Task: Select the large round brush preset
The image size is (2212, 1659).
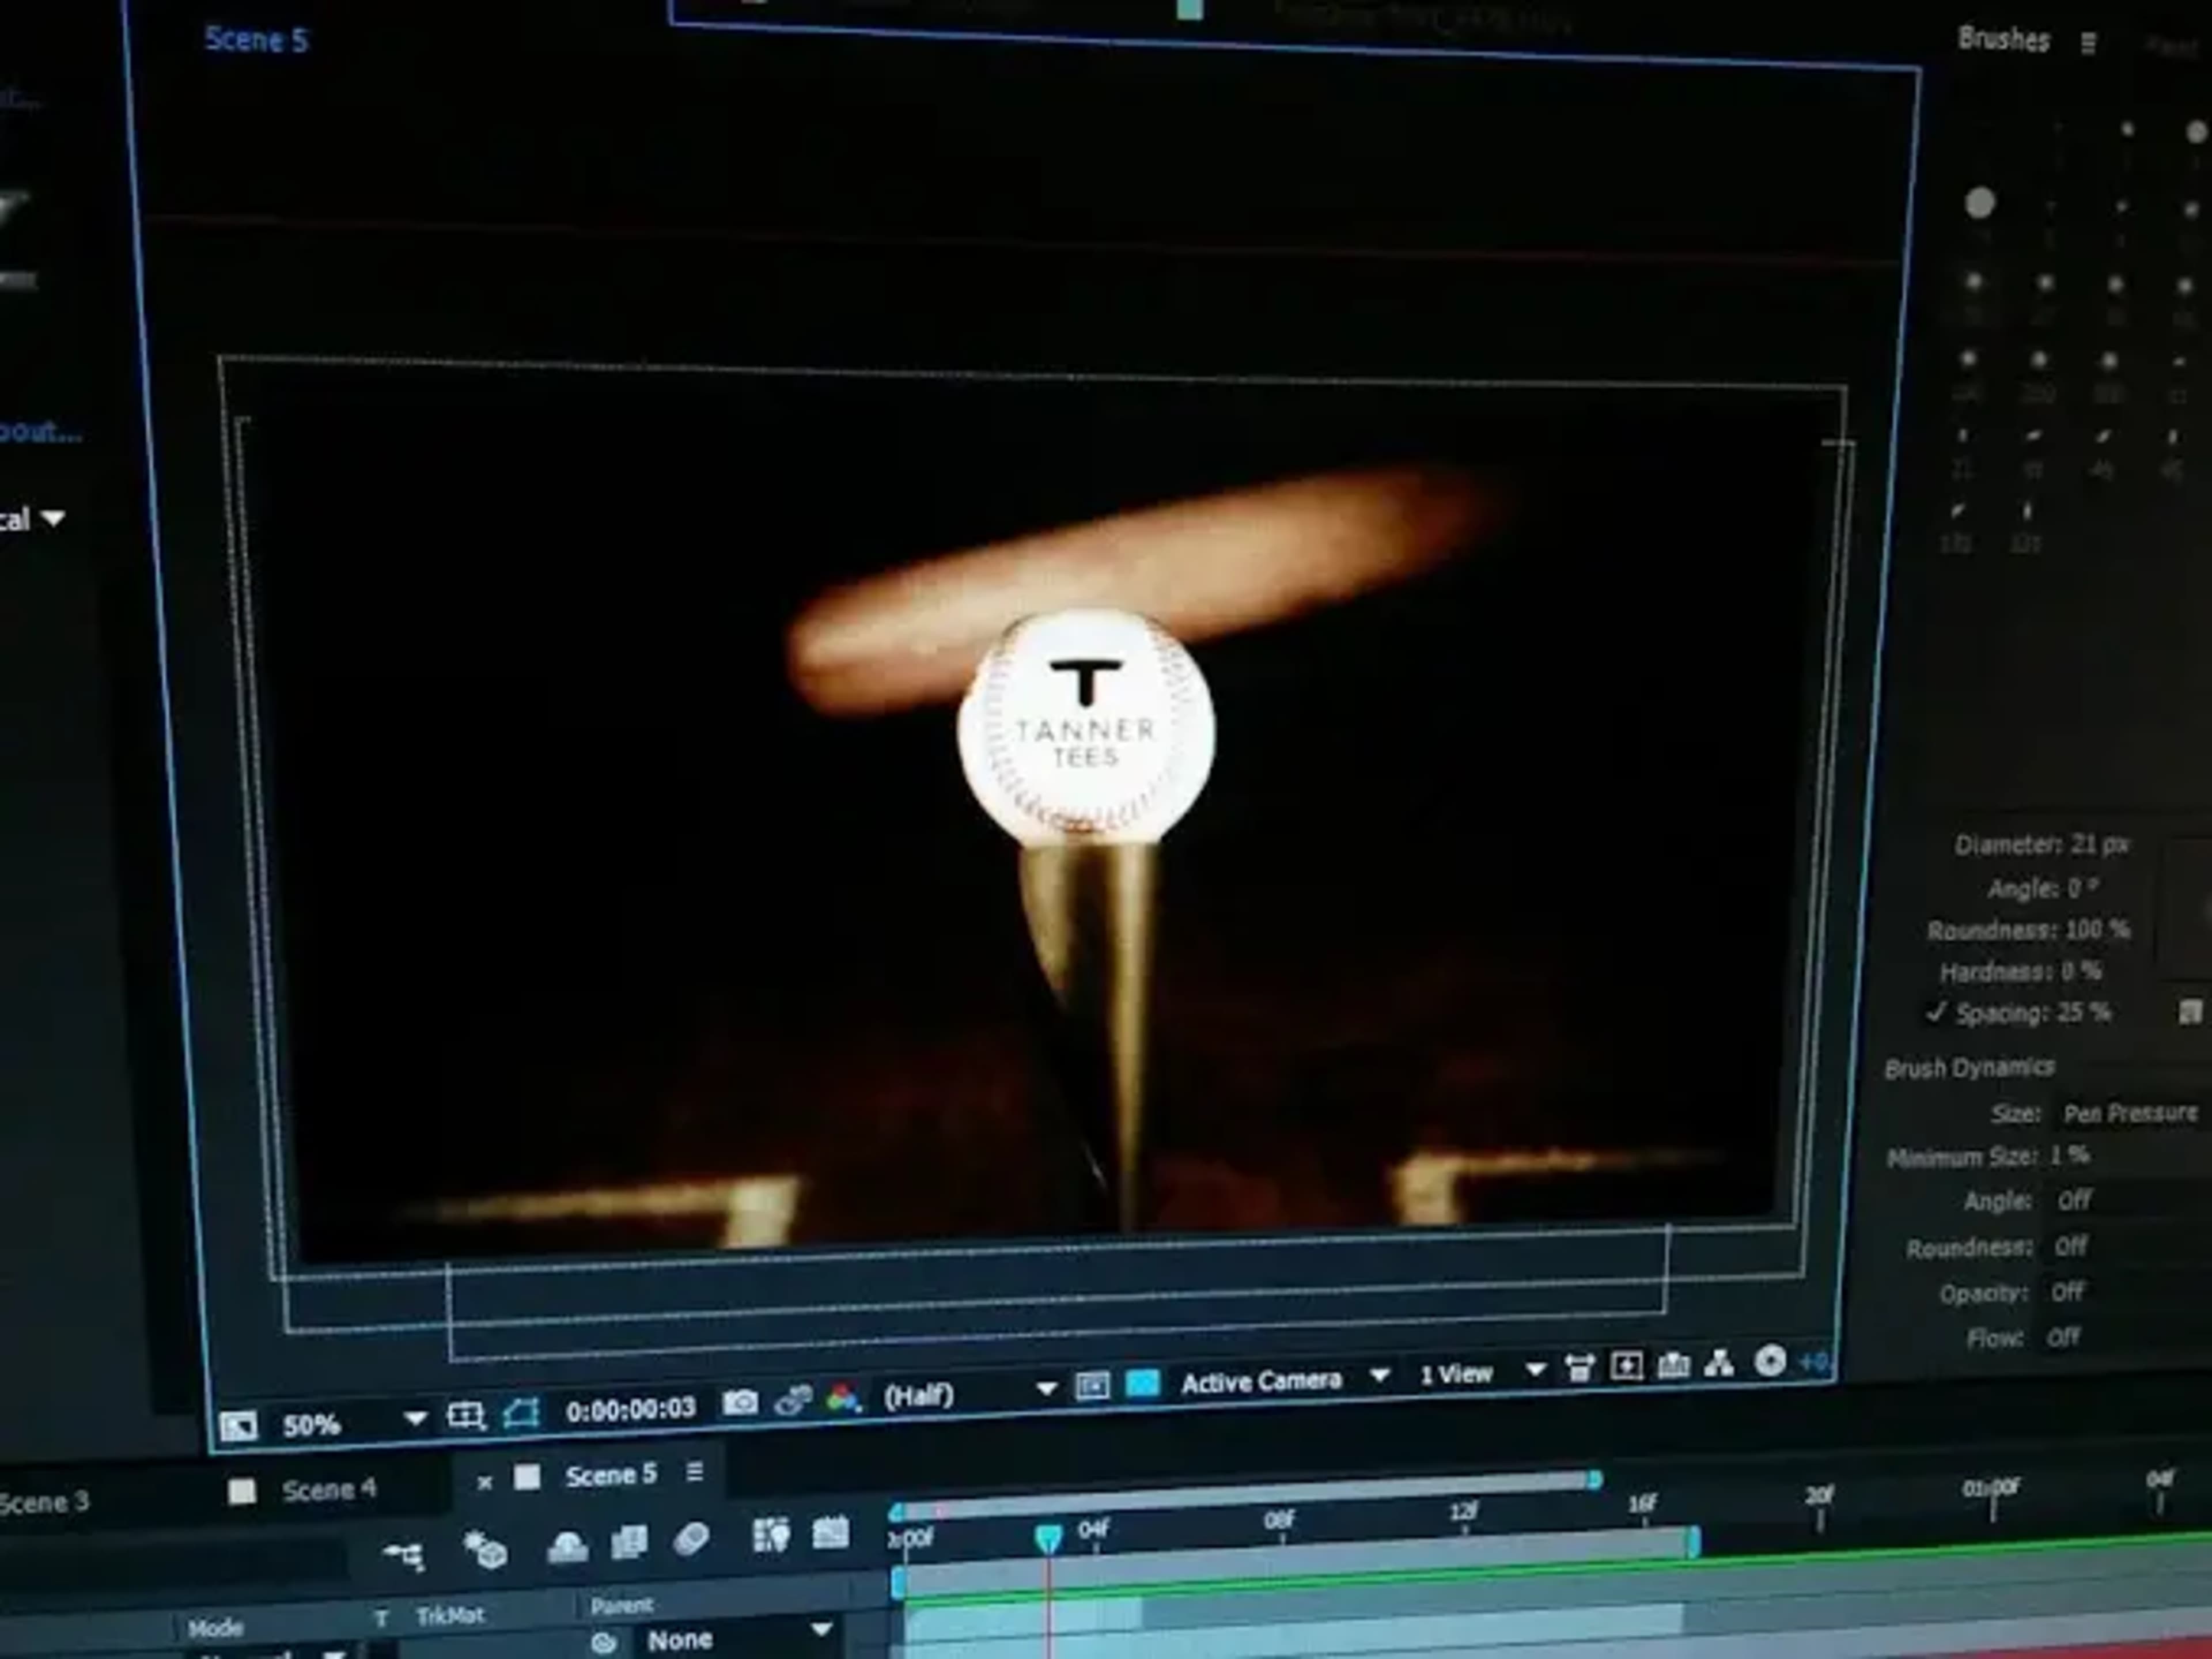Action: tap(1979, 203)
